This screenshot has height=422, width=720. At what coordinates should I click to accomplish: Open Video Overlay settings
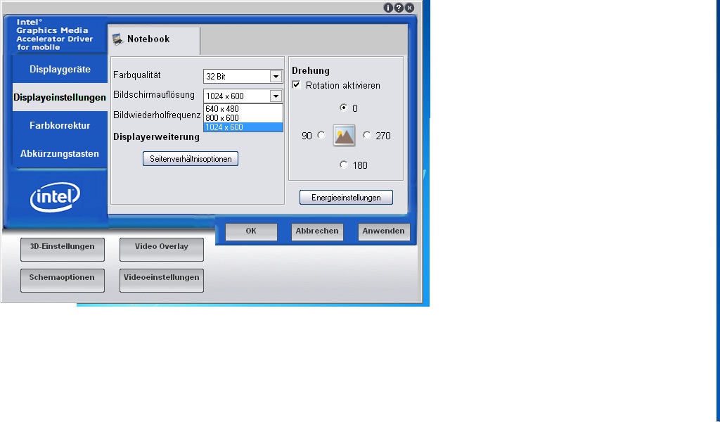tap(162, 250)
